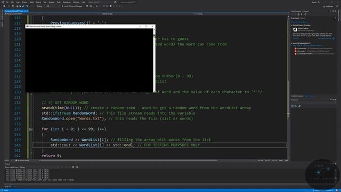The image size is (341, 192).
Task: Click Sign in at top right
Action: pyautogui.click(x=314, y=2)
